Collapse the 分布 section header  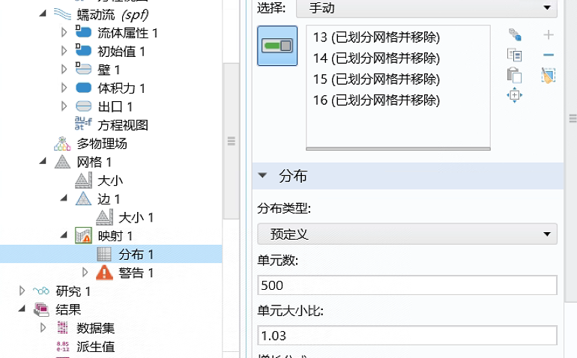262,176
